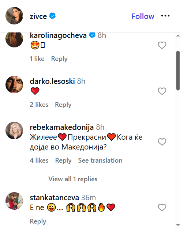Follow the zivce account

point(143,16)
